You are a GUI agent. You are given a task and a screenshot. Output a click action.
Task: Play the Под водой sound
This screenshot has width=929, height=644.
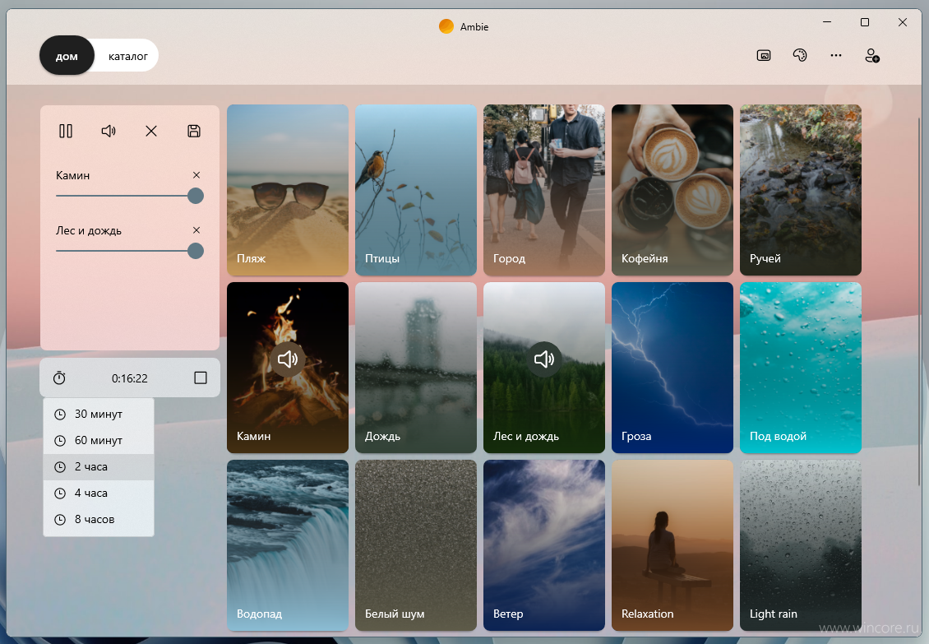[x=801, y=368]
